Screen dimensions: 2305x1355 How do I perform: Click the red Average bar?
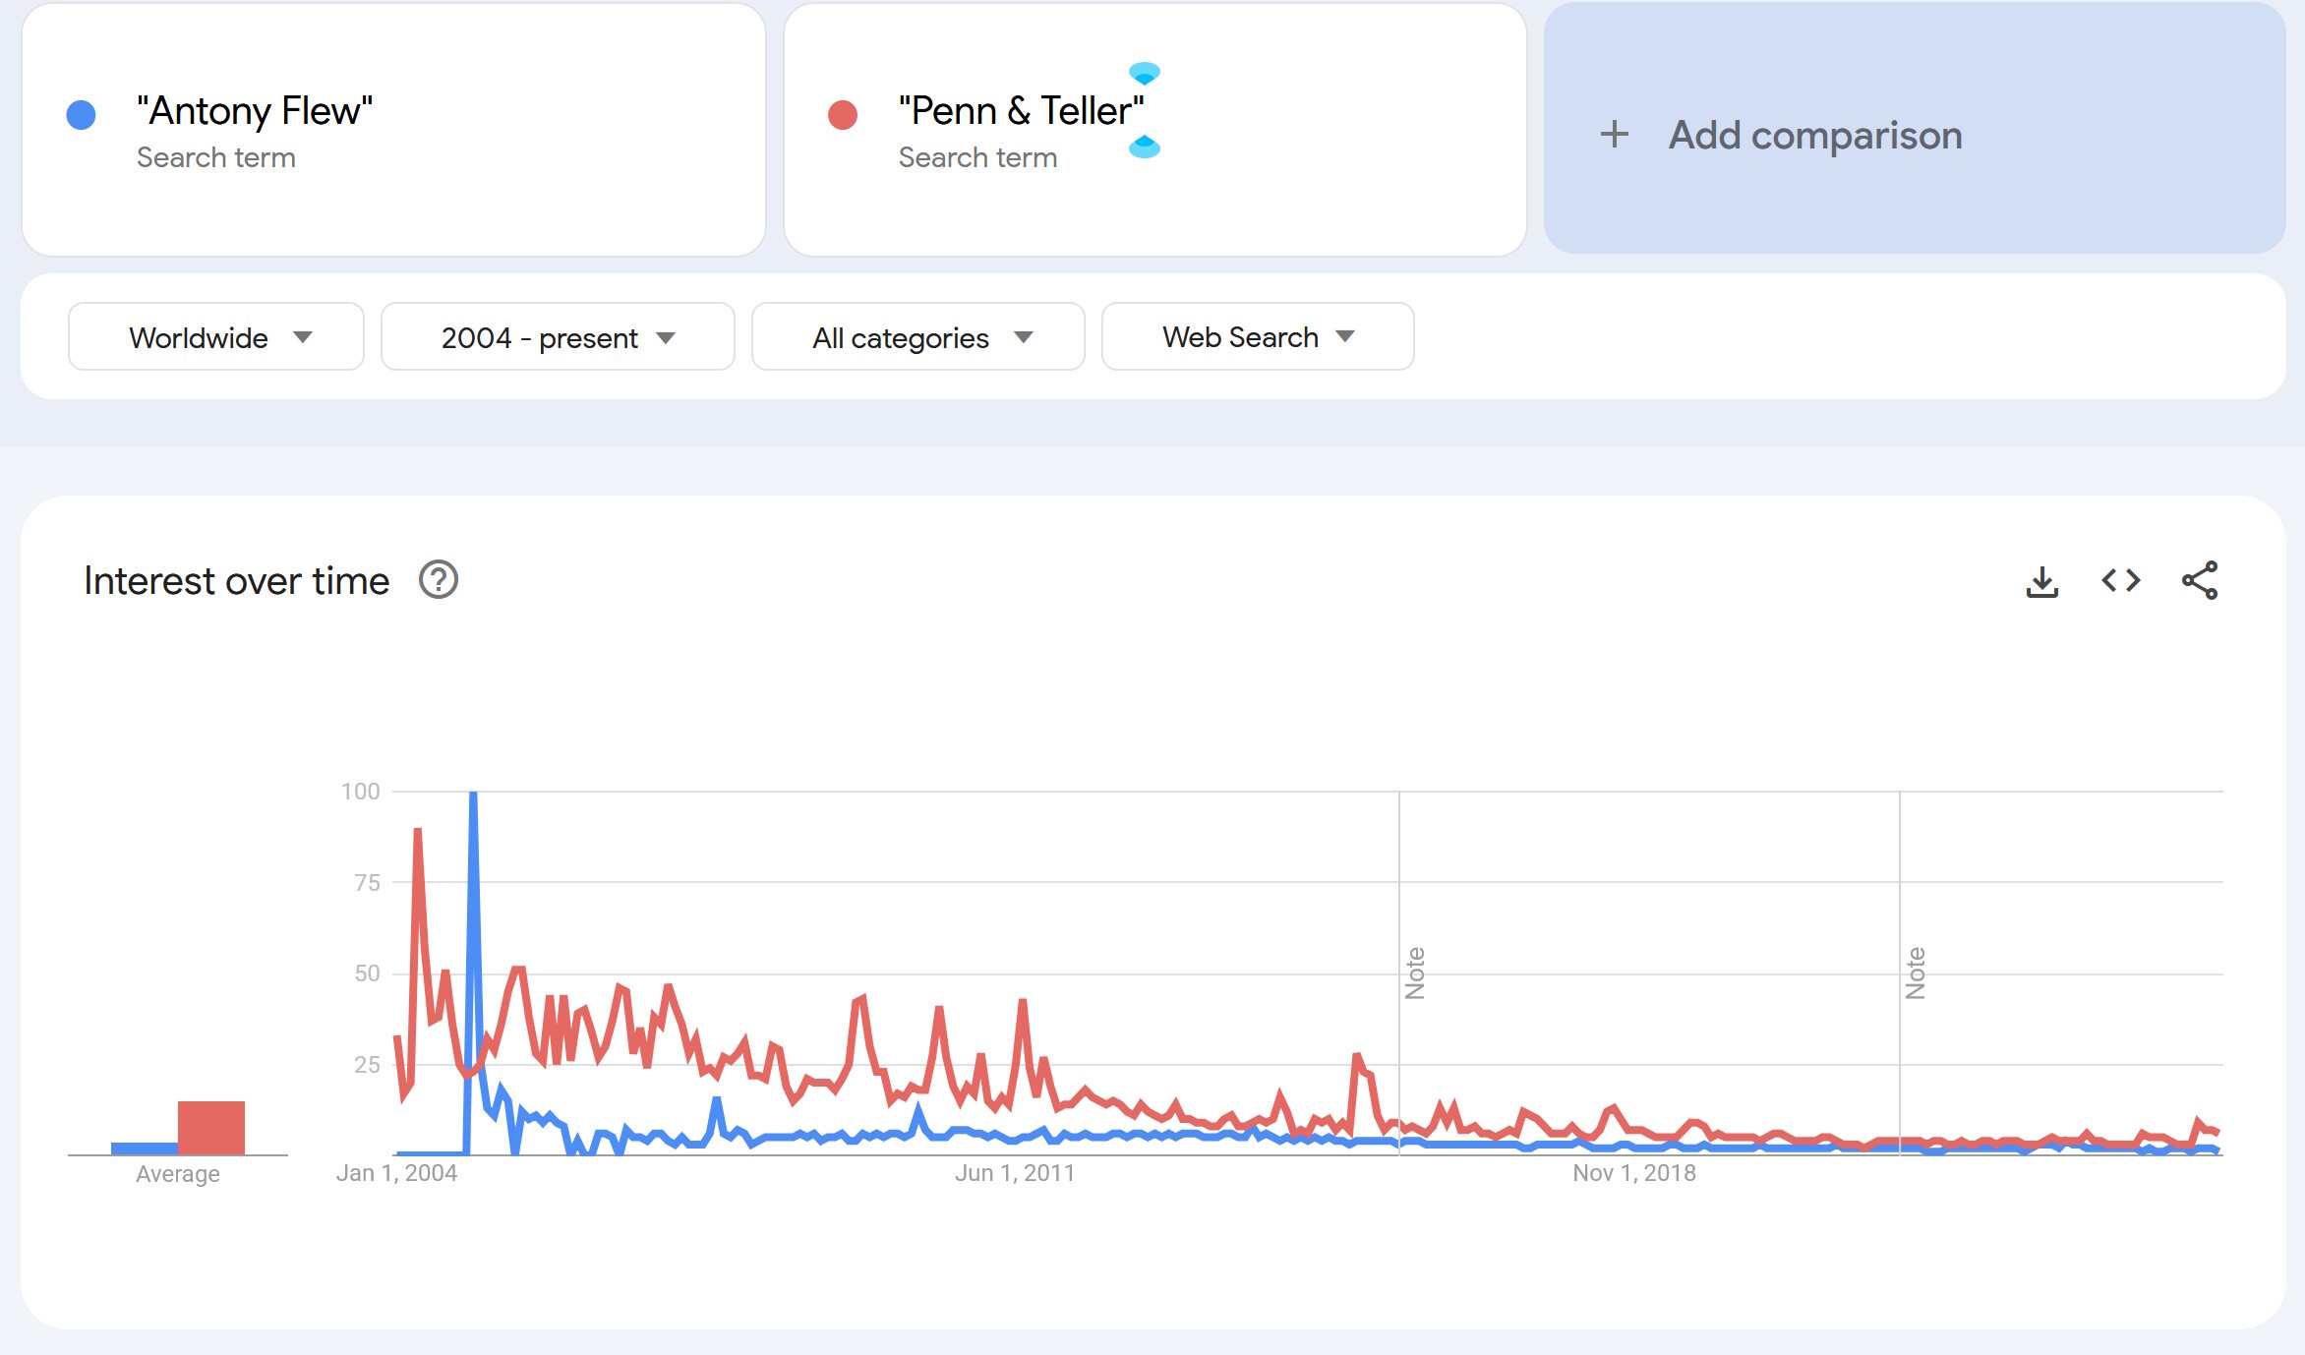click(x=211, y=1127)
